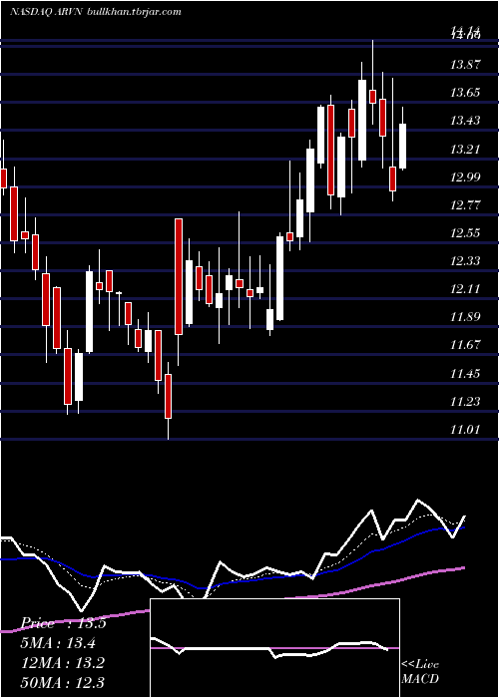Click the 50MA : 12.3 value

pyautogui.click(x=63, y=682)
